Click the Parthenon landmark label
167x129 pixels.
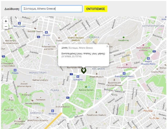[40, 99]
